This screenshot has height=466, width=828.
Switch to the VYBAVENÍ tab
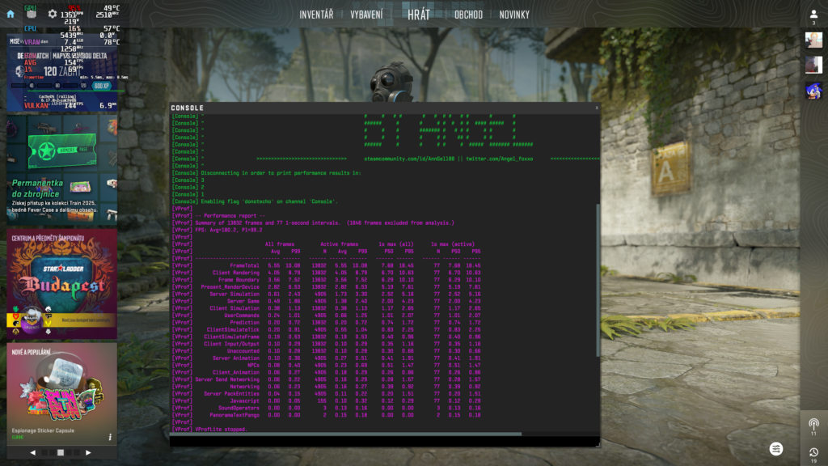tap(366, 15)
